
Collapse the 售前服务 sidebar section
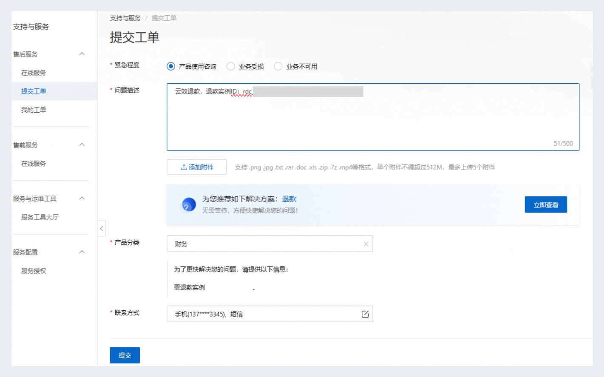82,145
